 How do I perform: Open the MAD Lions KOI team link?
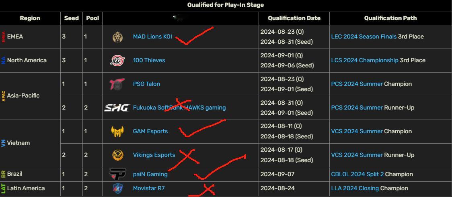click(x=152, y=37)
